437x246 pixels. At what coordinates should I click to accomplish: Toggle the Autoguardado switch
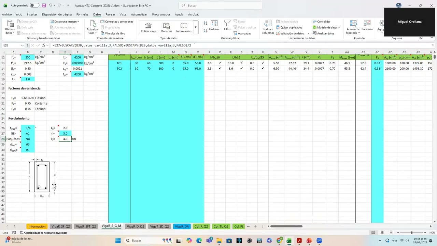(x=34, y=5)
